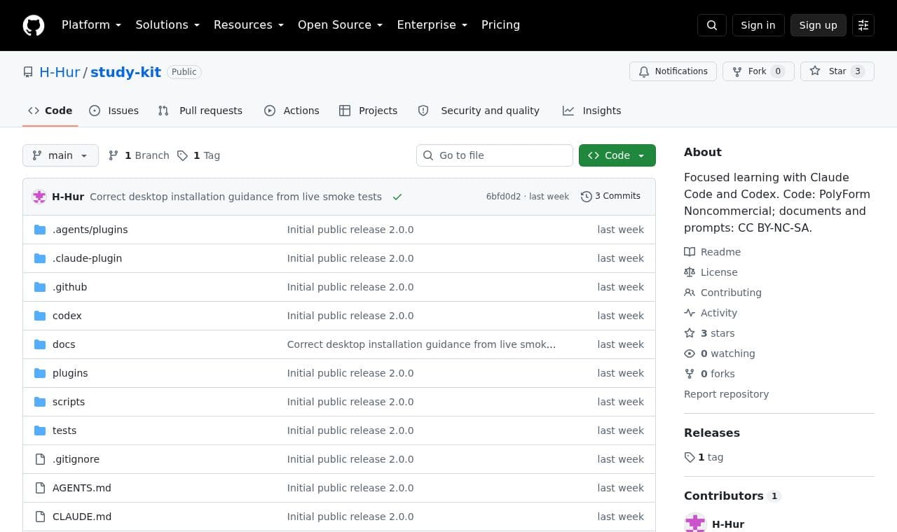
Task: Open commit hash 6bfd0d2
Action: 503,197
